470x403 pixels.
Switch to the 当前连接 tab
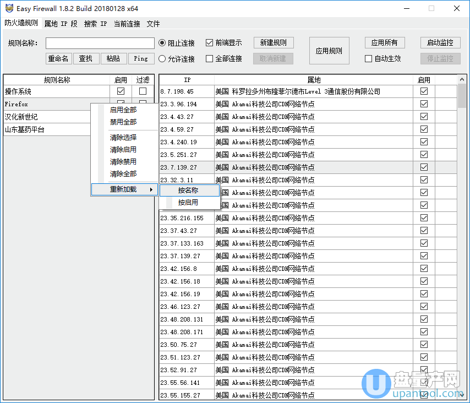127,24
